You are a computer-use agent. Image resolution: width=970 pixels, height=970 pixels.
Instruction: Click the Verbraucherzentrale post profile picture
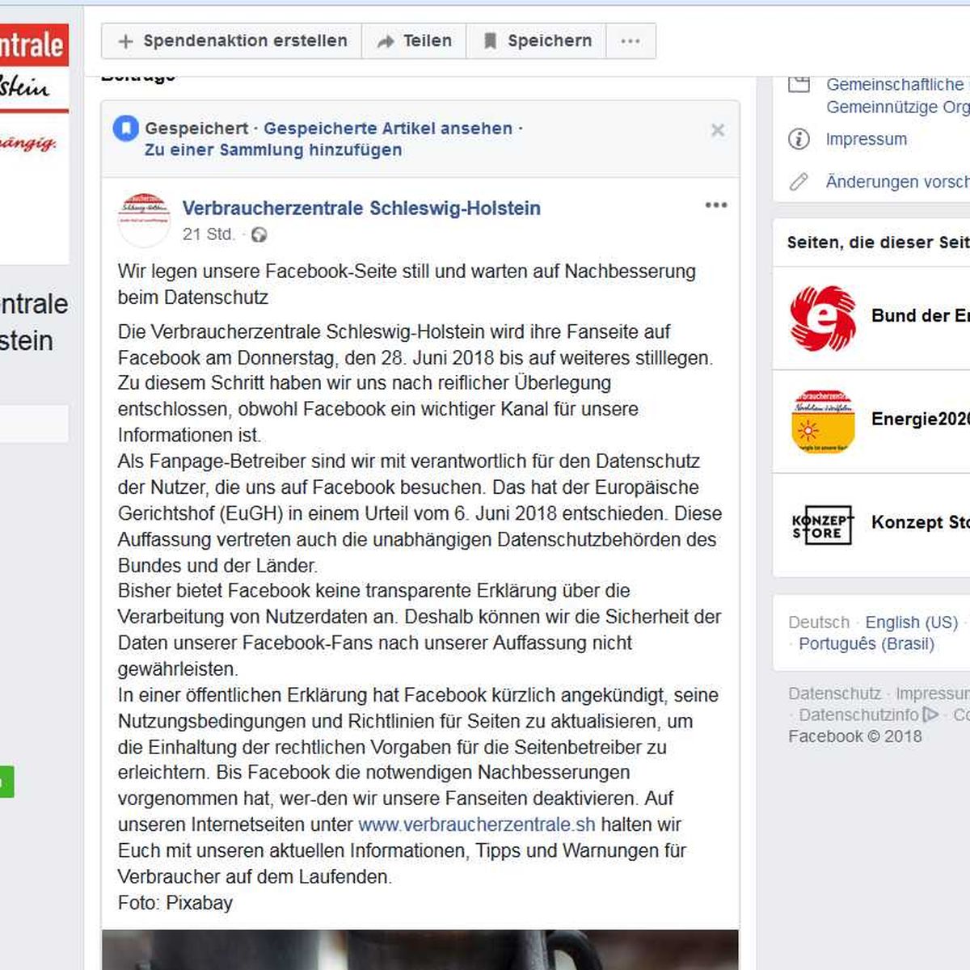(x=144, y=219)
